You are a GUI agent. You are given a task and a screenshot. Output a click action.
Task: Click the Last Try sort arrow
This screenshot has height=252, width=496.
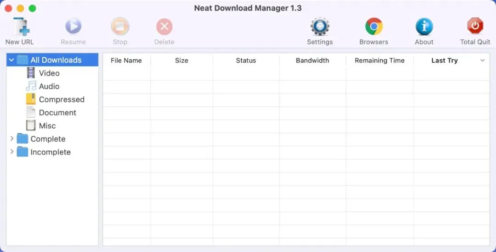(482, 60)
